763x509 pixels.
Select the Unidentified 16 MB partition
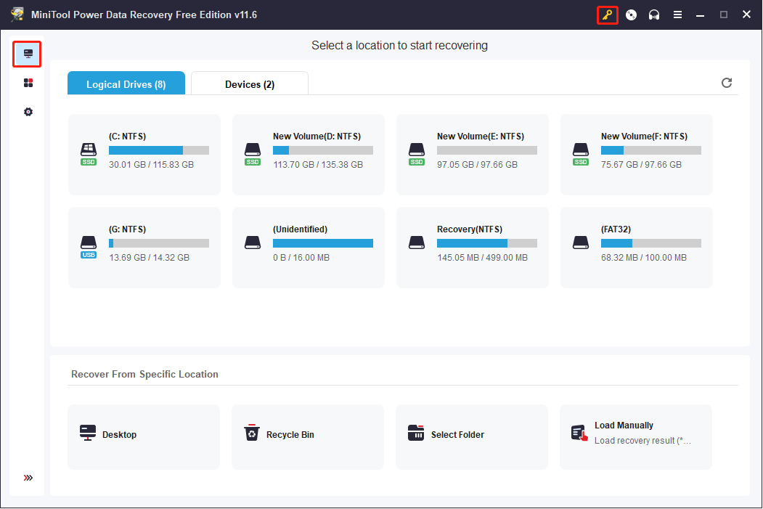tap(308, 247)
